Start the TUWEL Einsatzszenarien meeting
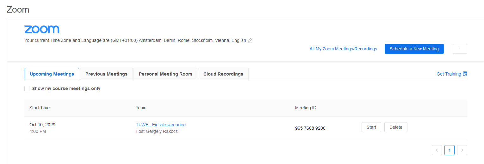The width and height of the screenshot is (484, 164). (x=371, y=127)
